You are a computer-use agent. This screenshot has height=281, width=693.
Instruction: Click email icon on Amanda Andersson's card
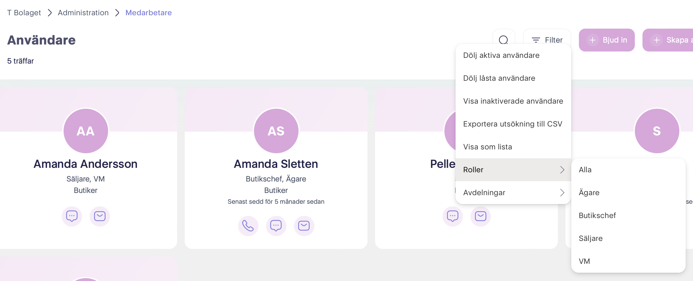(100, 216)
